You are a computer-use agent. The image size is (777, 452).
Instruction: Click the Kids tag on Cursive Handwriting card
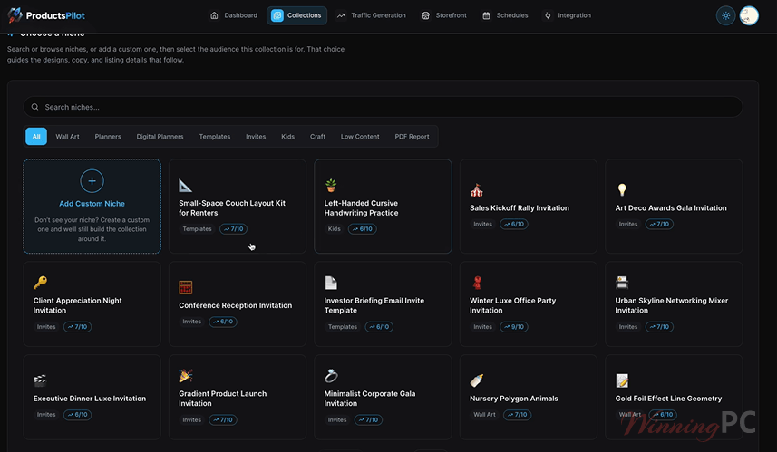click(334, 229)
